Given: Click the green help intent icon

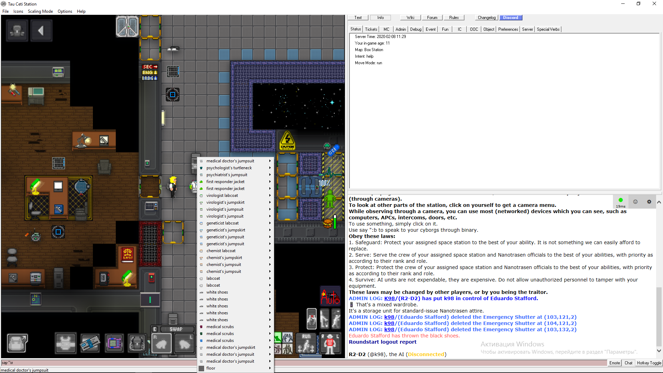Looking at the screenshot, I should [x=278, y=337].
